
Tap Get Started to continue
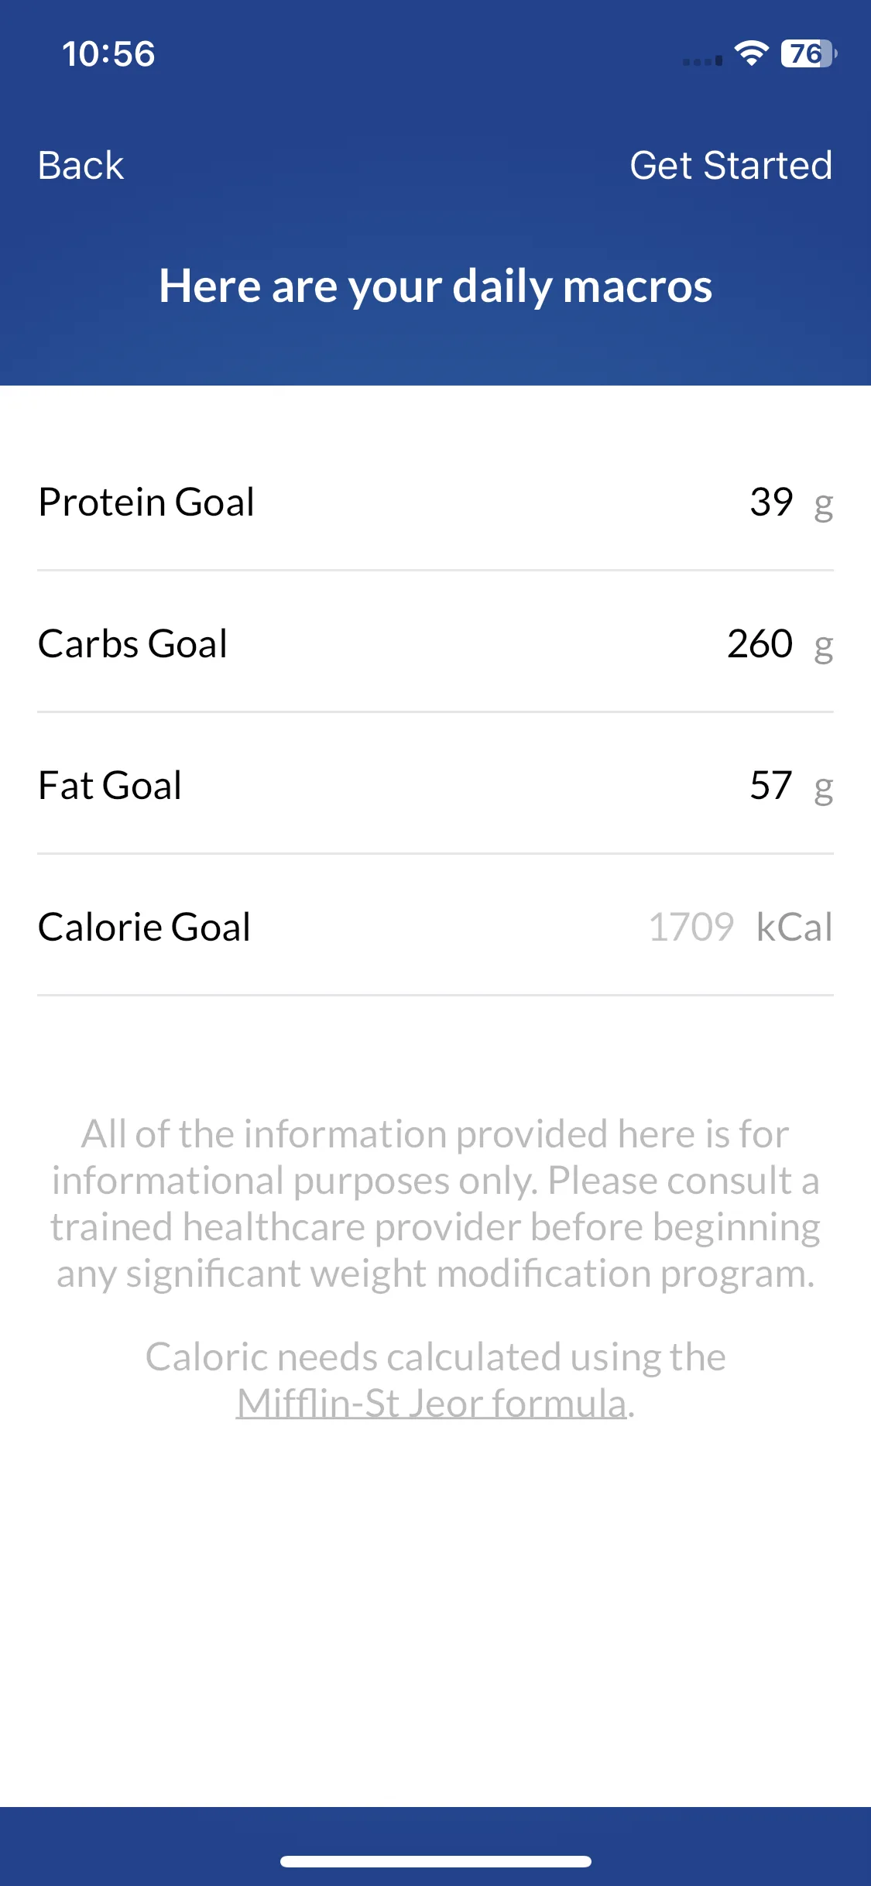click(731, 165)
